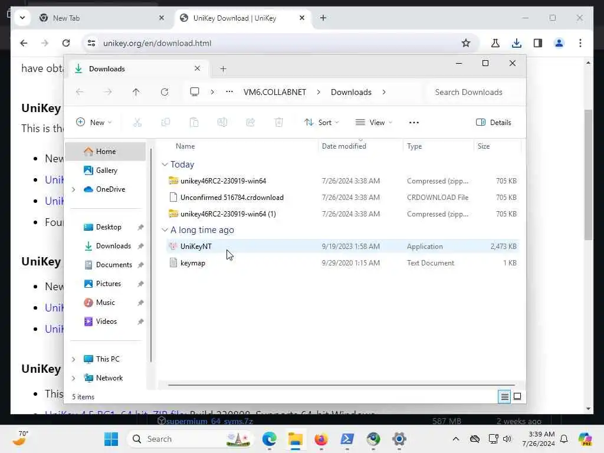604x453 pixels.
Task: Select Unconfirmed 516784.crdownload file
Action: click(343, 197)
